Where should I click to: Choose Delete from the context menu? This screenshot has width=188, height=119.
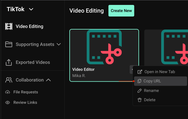pos(160,100)
